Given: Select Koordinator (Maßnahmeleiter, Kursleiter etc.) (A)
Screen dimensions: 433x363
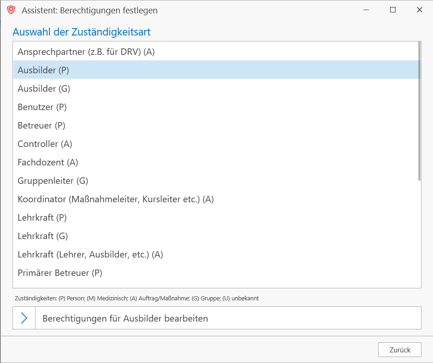Looking at the screenshot, I should [x=216, y=199].
